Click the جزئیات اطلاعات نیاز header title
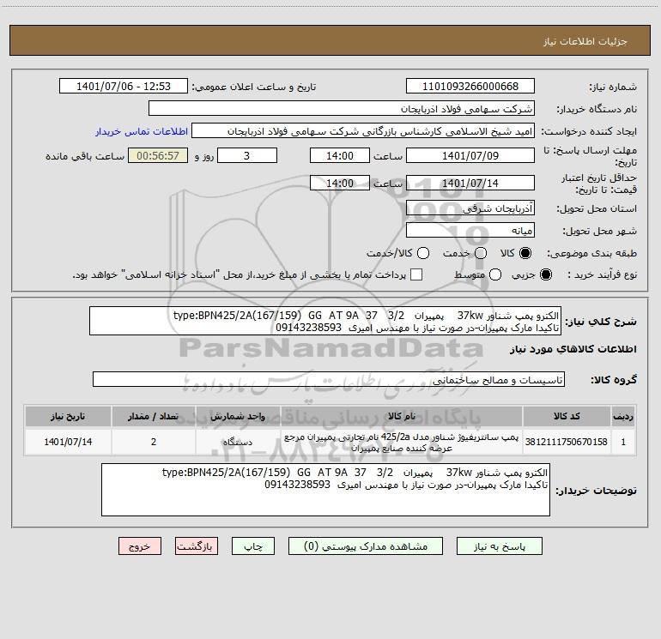Viewport: 661px width, 639px height. click(x=585, y=41)
